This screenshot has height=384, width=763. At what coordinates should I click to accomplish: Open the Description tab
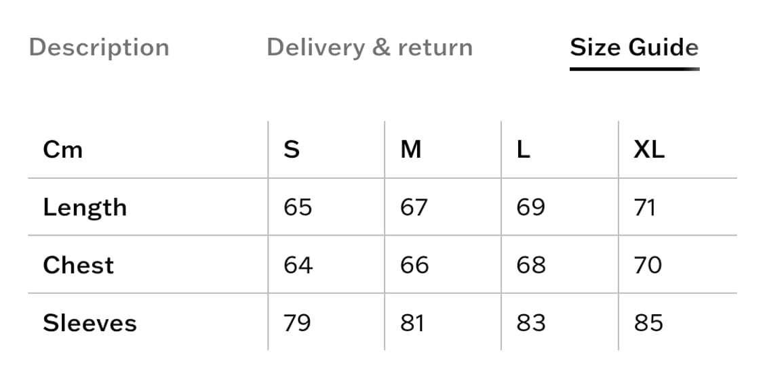click(99, 48)
